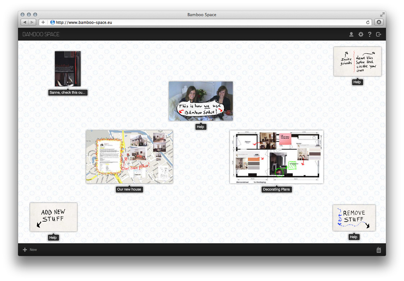This screenshot has height=281, width=404.
Task: Toggle full screen with the window arrows icon
Action: [382, 15]
